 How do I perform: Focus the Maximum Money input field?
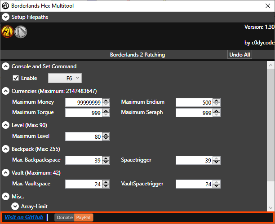click(x=84, y=102)
